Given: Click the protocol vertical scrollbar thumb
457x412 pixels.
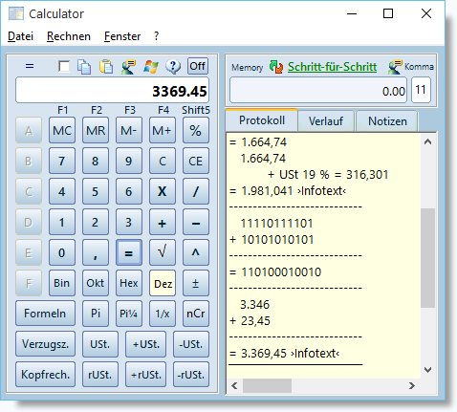Looking at the screenshot, I should pos(427,258).
